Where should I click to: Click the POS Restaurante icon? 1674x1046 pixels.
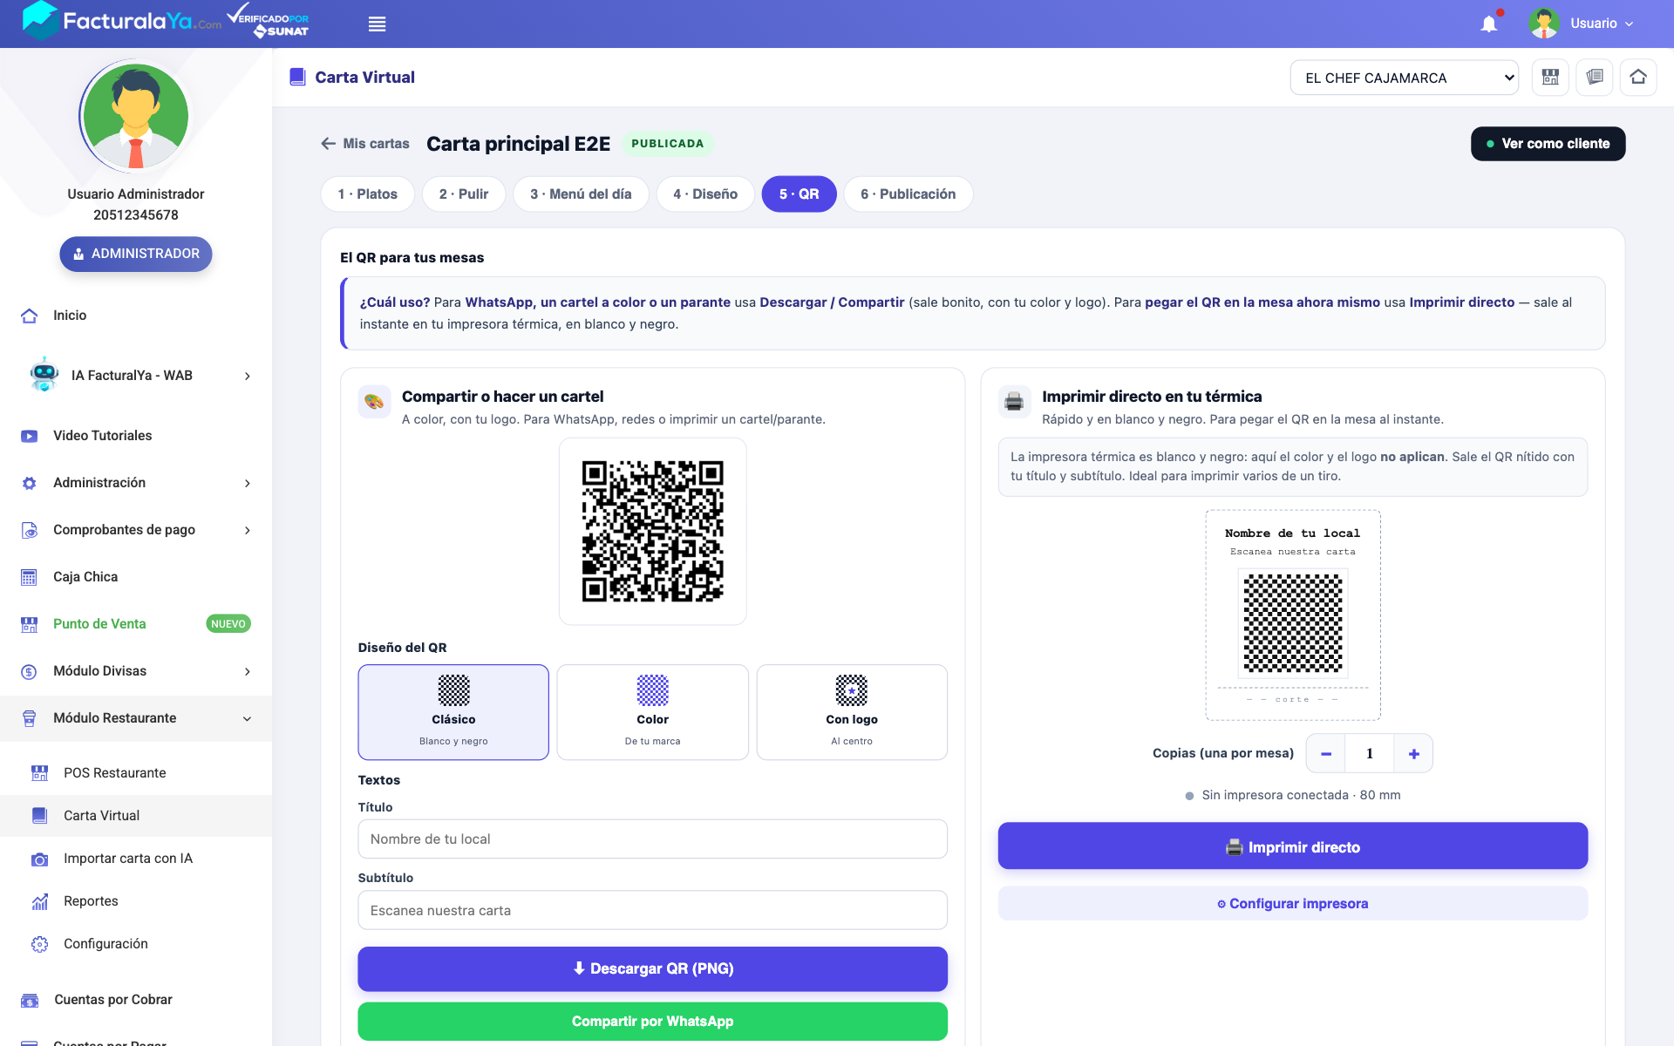click(40, 773)
